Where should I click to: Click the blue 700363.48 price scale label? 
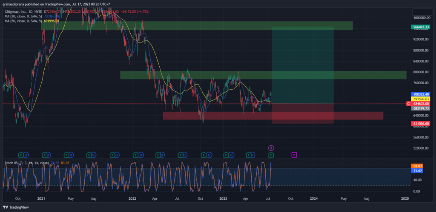[x=420, y=94]
